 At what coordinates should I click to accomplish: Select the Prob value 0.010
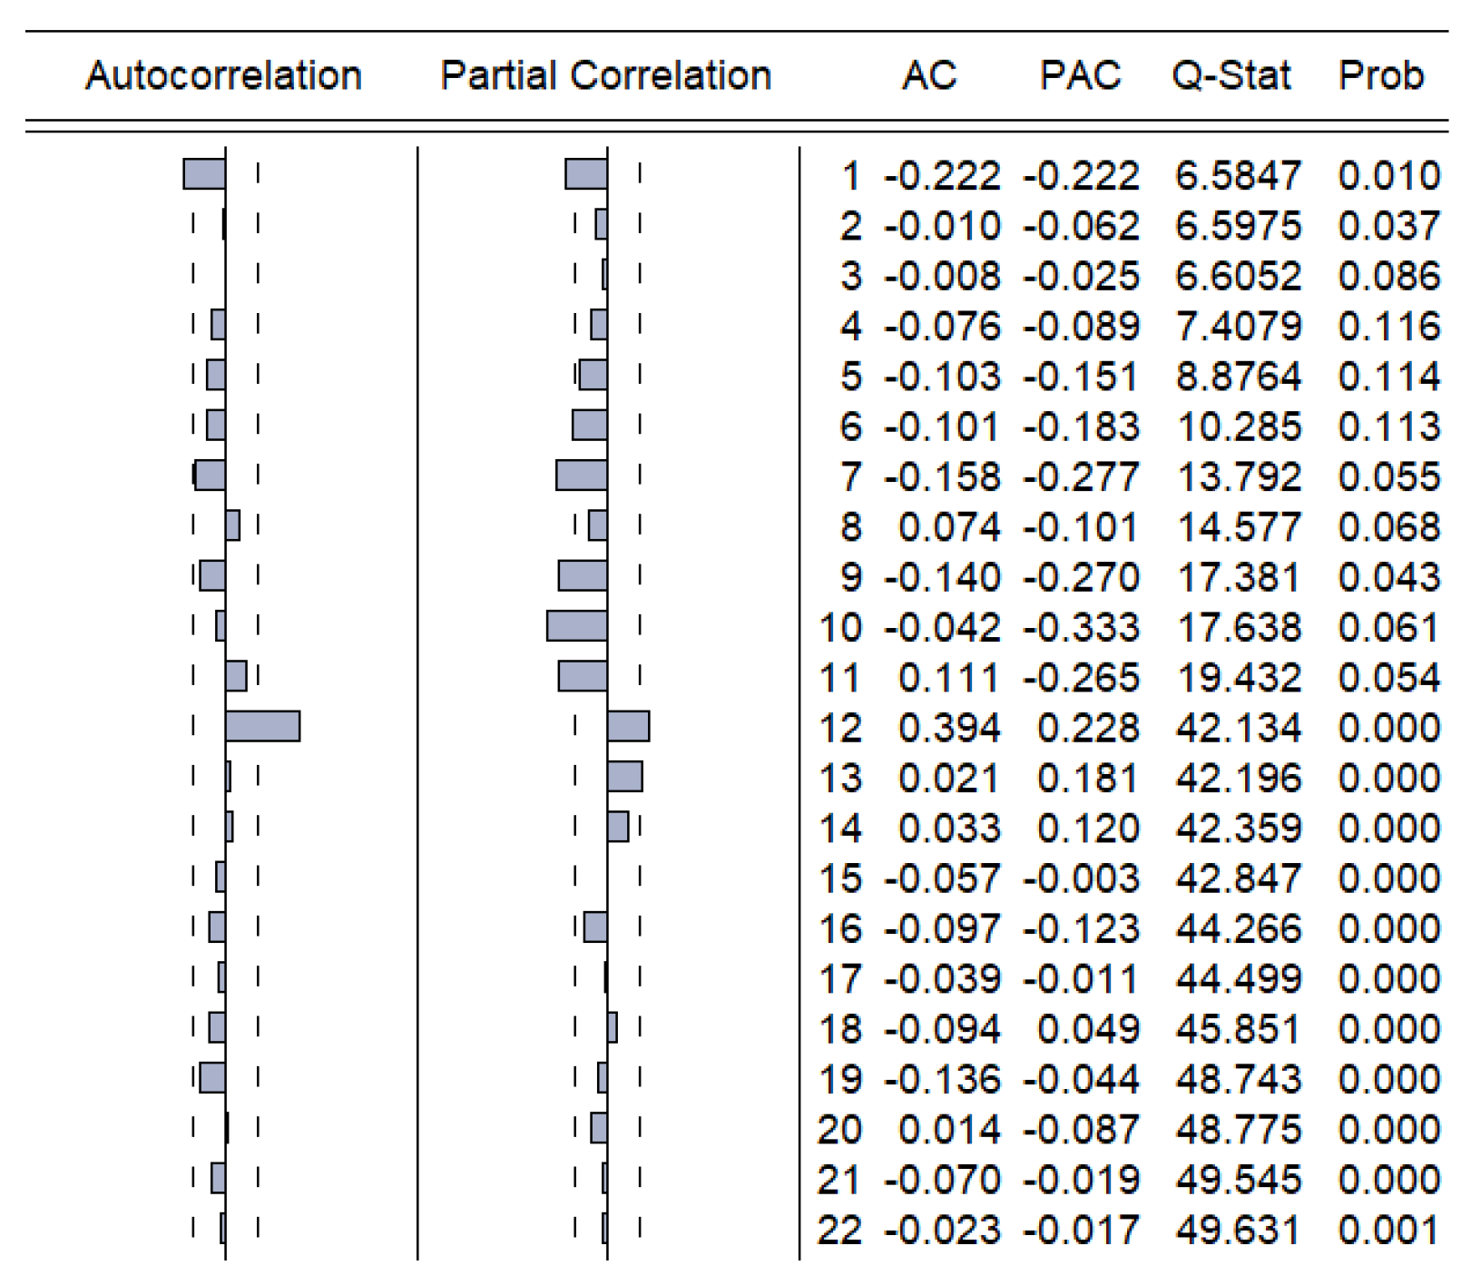click(x=1388, y=176)
